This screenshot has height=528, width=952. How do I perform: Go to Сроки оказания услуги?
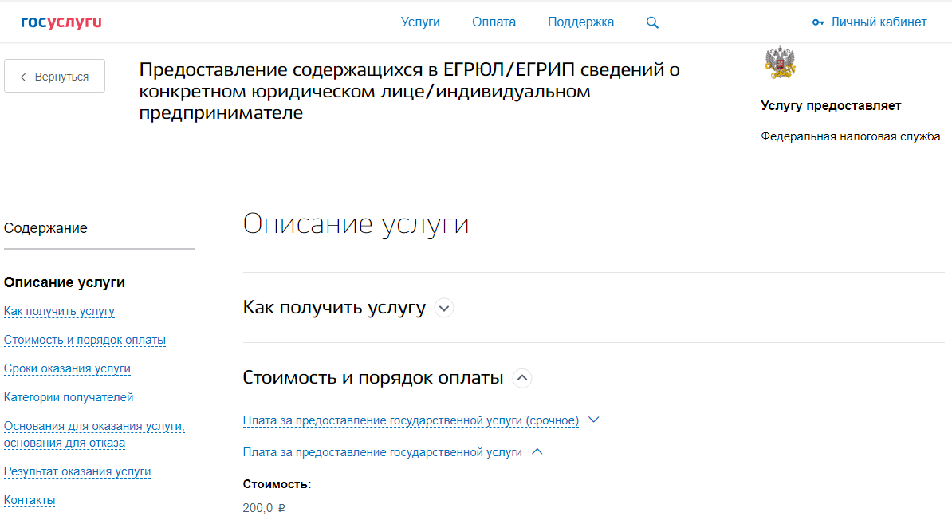pos(67,368)
